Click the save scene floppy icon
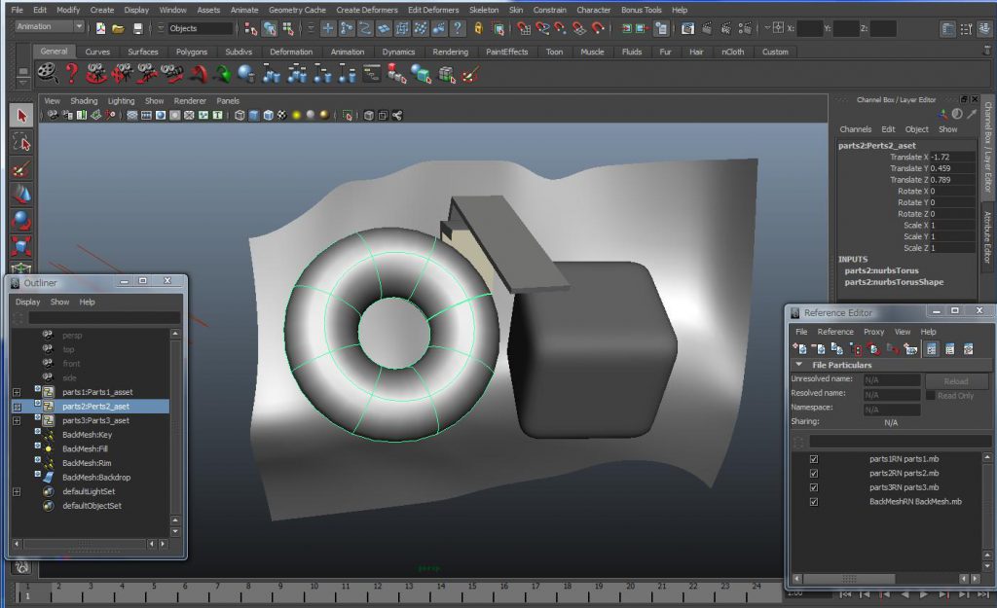Image resolution: width=997 pixels, height=608 pixels. pos(138,28)
